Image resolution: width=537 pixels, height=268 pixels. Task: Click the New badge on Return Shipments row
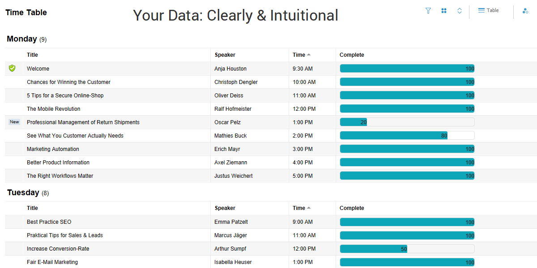(14, 122)
